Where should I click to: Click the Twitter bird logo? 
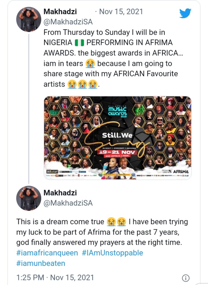(x=185, y=13)
